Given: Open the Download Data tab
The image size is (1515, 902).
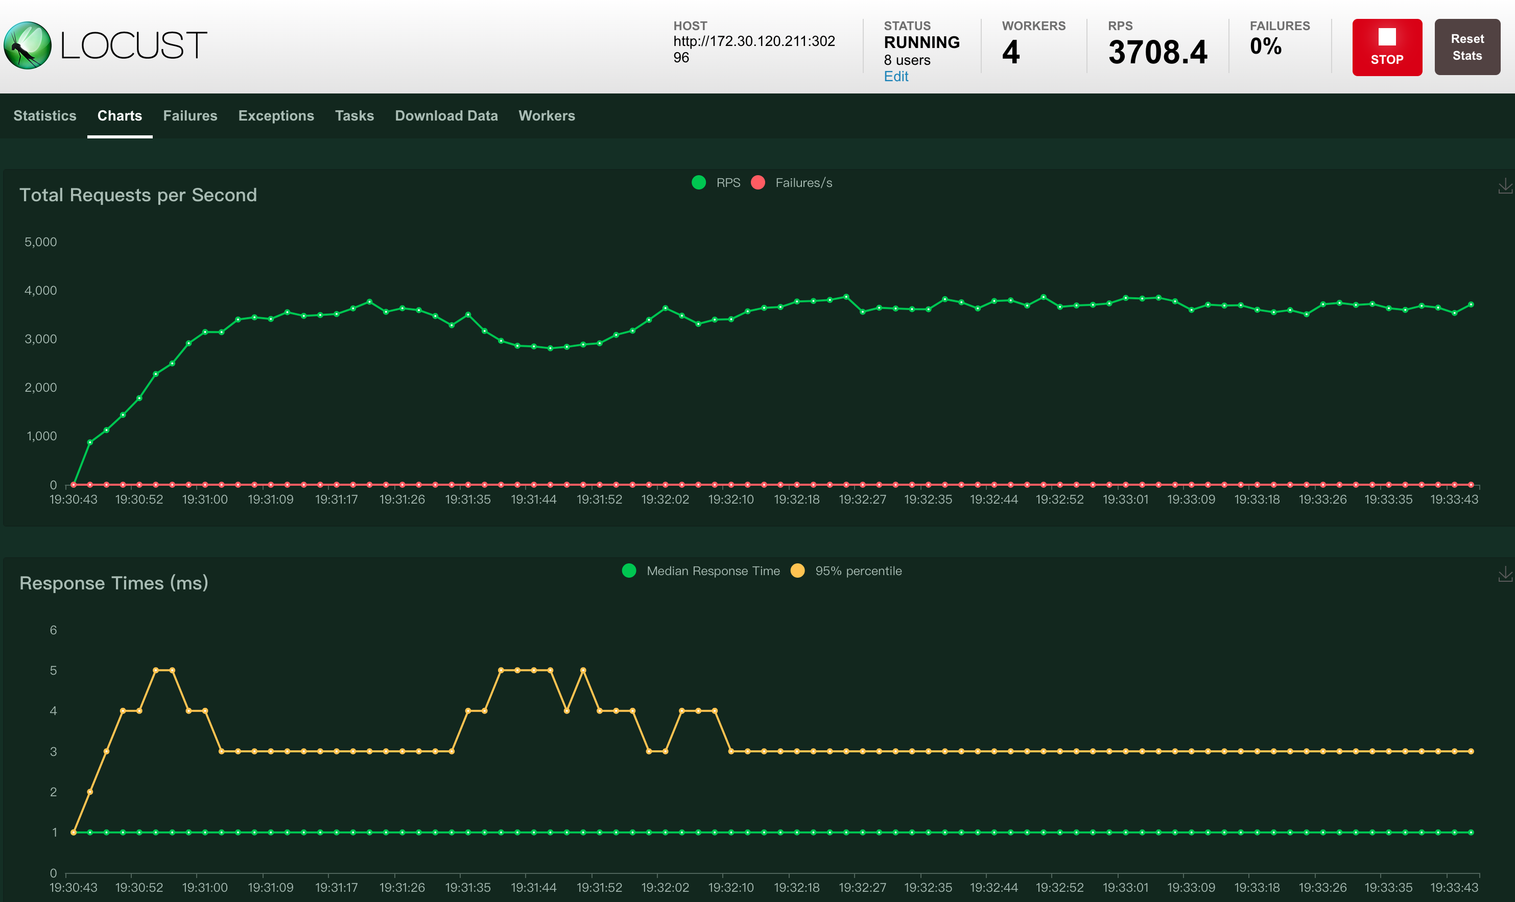Looking at the screenshot, I should [x=446, y=115].
